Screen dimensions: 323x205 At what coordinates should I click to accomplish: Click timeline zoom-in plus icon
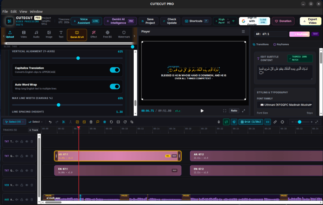(x=312, y=122)
